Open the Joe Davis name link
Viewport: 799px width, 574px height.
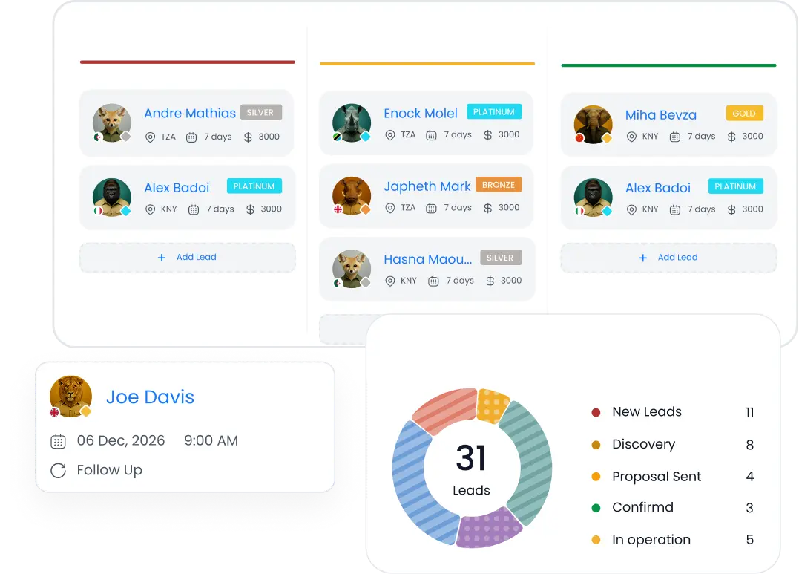pyautogui.click(x=150, y=397)
